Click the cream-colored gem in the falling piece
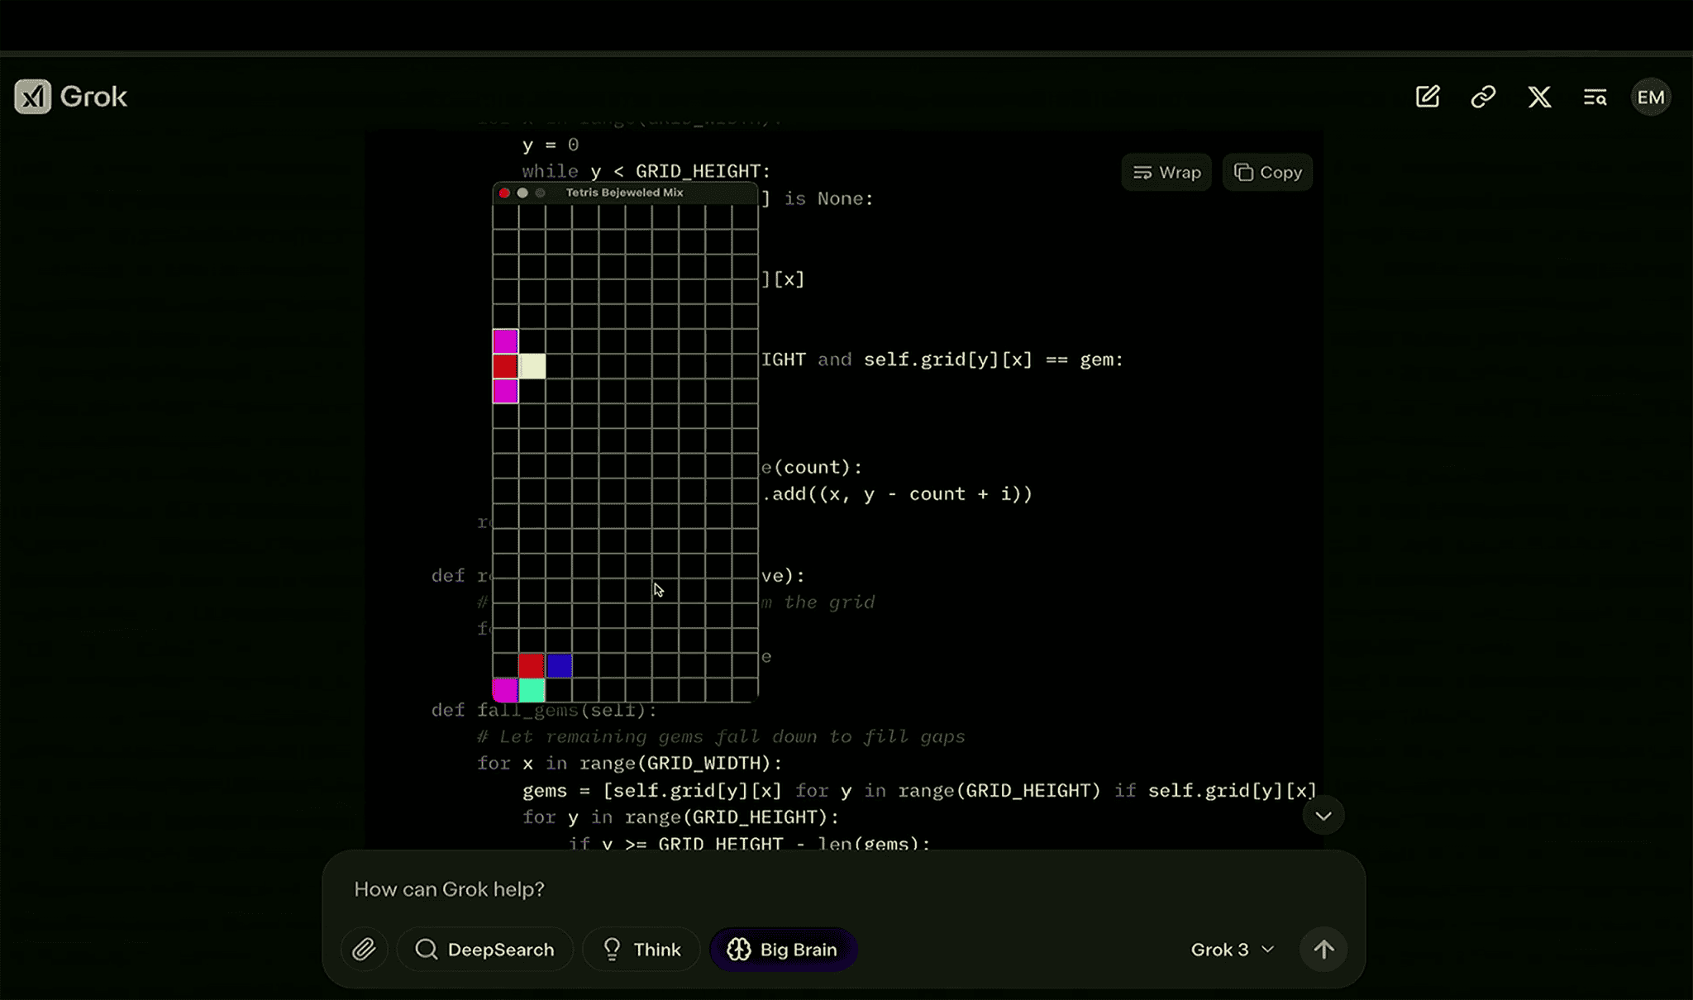The width and height of the screenshot is (1693, 1000). 532,366
